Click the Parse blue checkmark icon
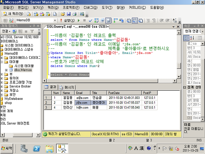This screenshot has height=154, width=205. tap(90, 21)
